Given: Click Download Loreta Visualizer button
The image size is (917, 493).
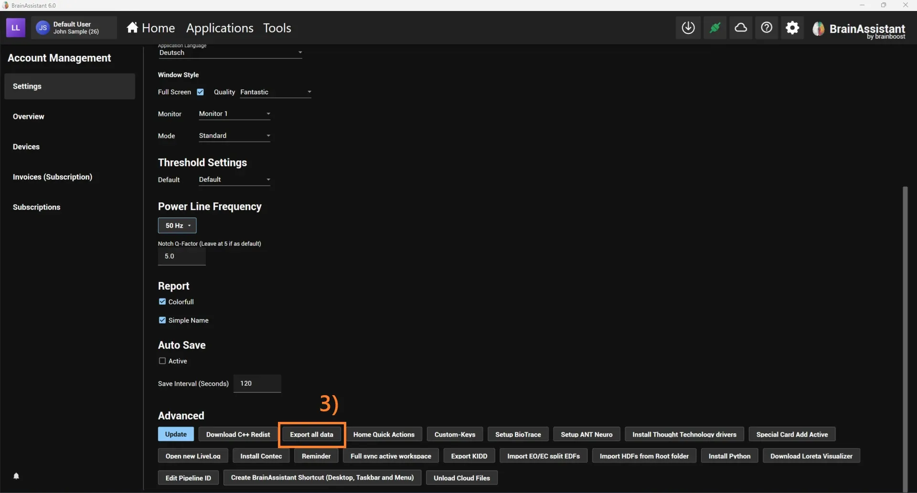Looking at the screenshot, I should [811, 456].
